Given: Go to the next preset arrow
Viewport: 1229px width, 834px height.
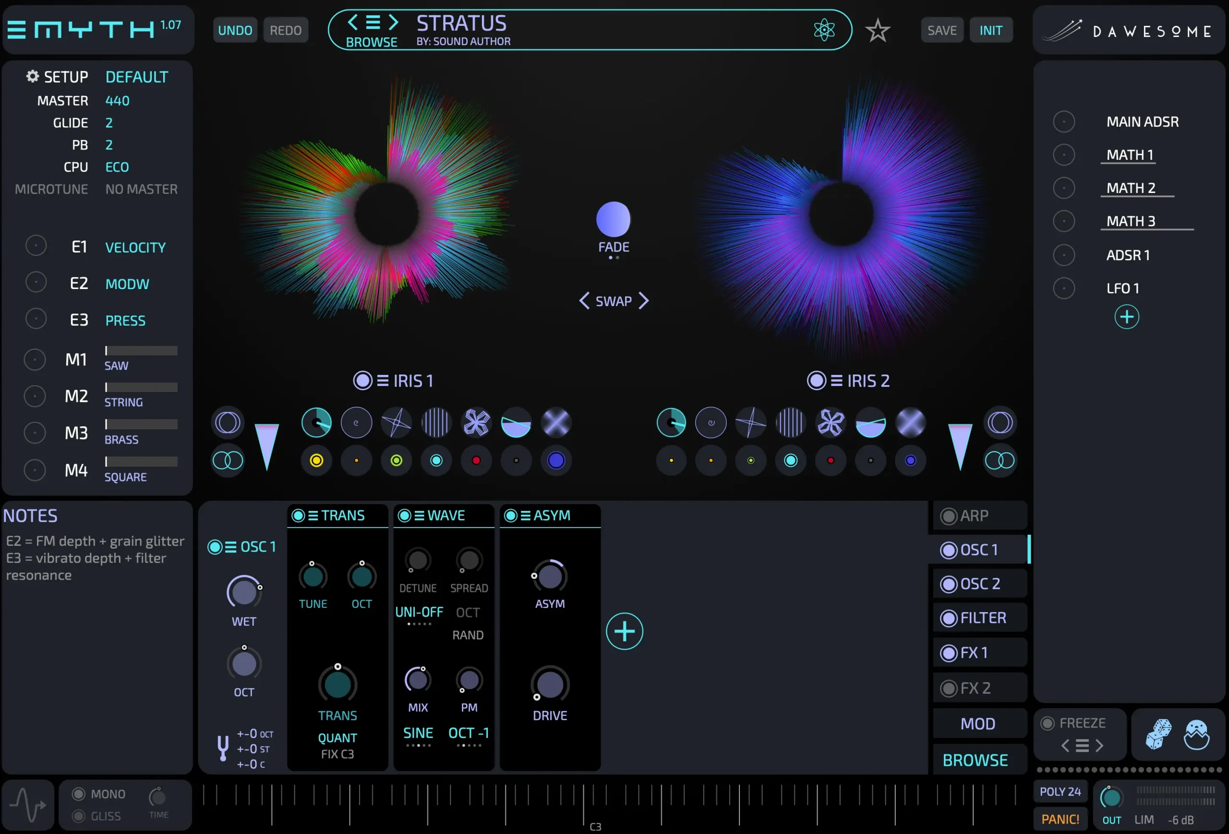Looking at the screenshot, I should (393, 22).
